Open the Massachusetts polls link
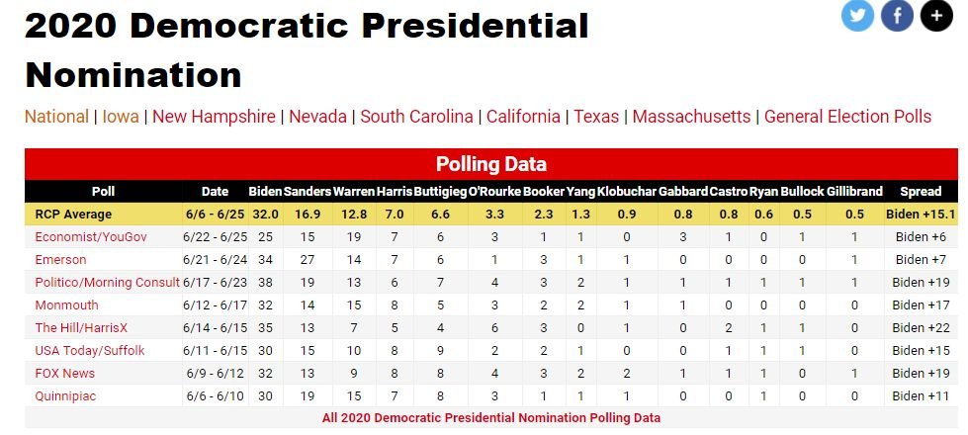This screenshot has width=968, height=435. click(691, 117)
